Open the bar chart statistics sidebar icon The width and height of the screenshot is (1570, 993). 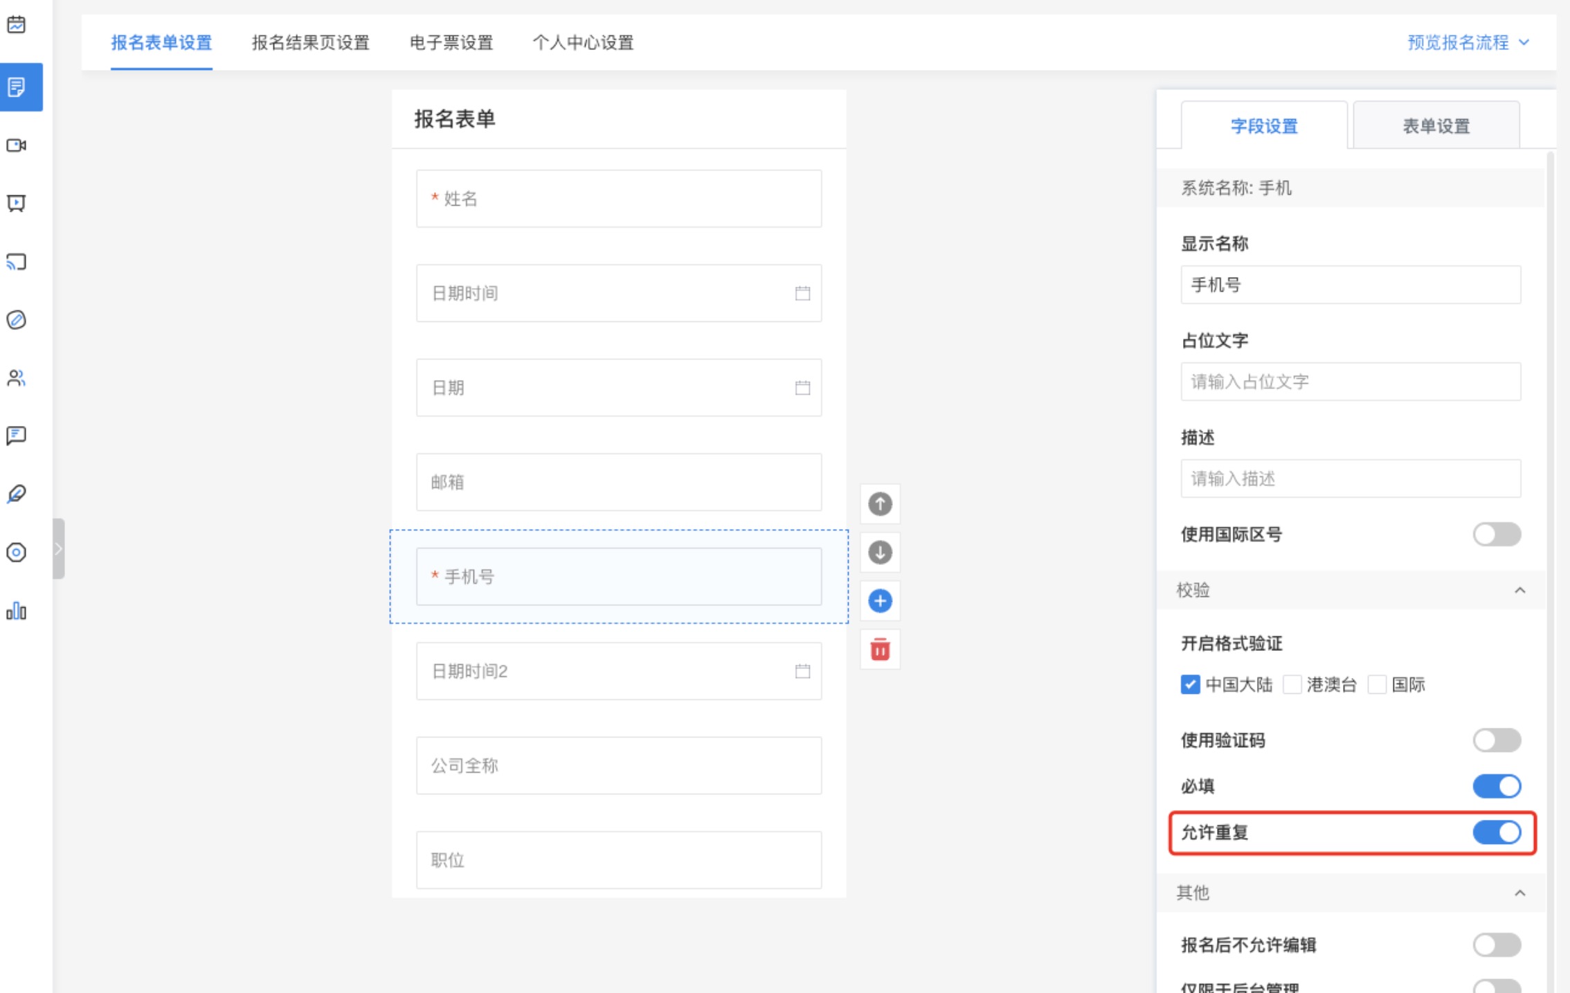click(x=17, y=611)
